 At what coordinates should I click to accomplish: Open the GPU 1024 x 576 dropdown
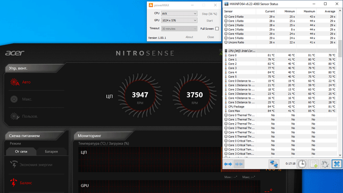tap(179, 20)
